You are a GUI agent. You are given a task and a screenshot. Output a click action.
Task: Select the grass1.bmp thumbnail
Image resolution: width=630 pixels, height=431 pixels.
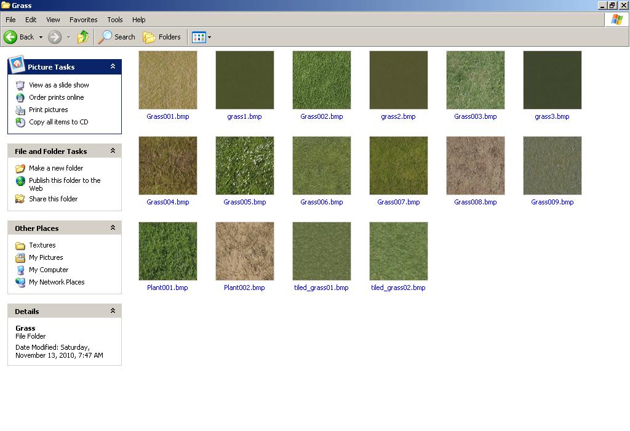click(245, 80)
